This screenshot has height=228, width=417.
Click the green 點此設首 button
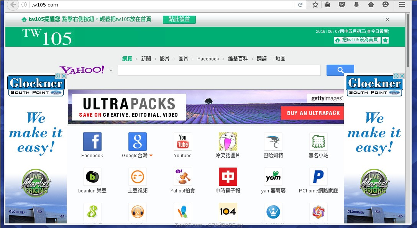[x=179, y=20]
